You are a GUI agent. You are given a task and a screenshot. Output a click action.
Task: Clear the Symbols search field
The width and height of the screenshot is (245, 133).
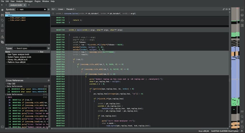click(x=45, y=10)
